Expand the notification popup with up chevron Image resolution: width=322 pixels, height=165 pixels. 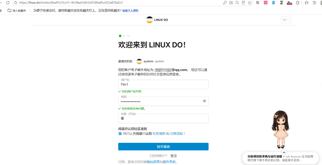[284, 152]
